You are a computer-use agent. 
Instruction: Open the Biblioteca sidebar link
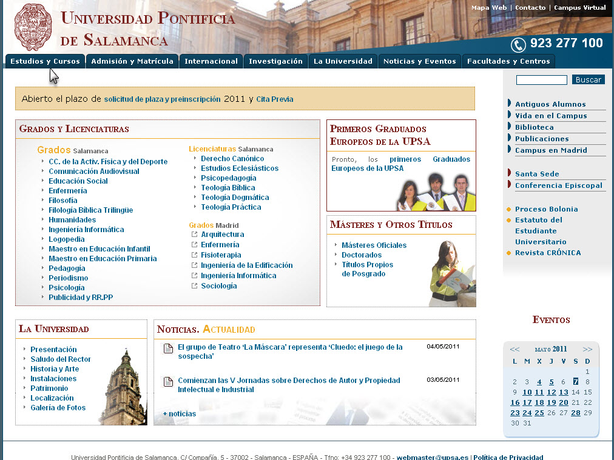534,127
